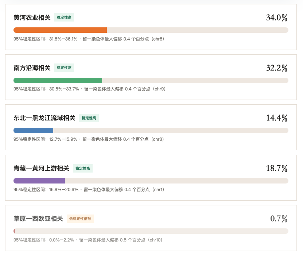The image size is (303, 255).
Task: Click the 稳定性高 badge beside 黄河农业相关
Action: (x=64, y=18)
